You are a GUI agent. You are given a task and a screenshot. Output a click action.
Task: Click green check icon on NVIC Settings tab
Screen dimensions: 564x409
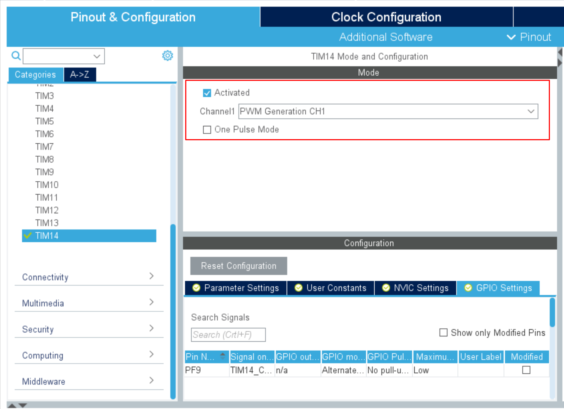[386, 288]
